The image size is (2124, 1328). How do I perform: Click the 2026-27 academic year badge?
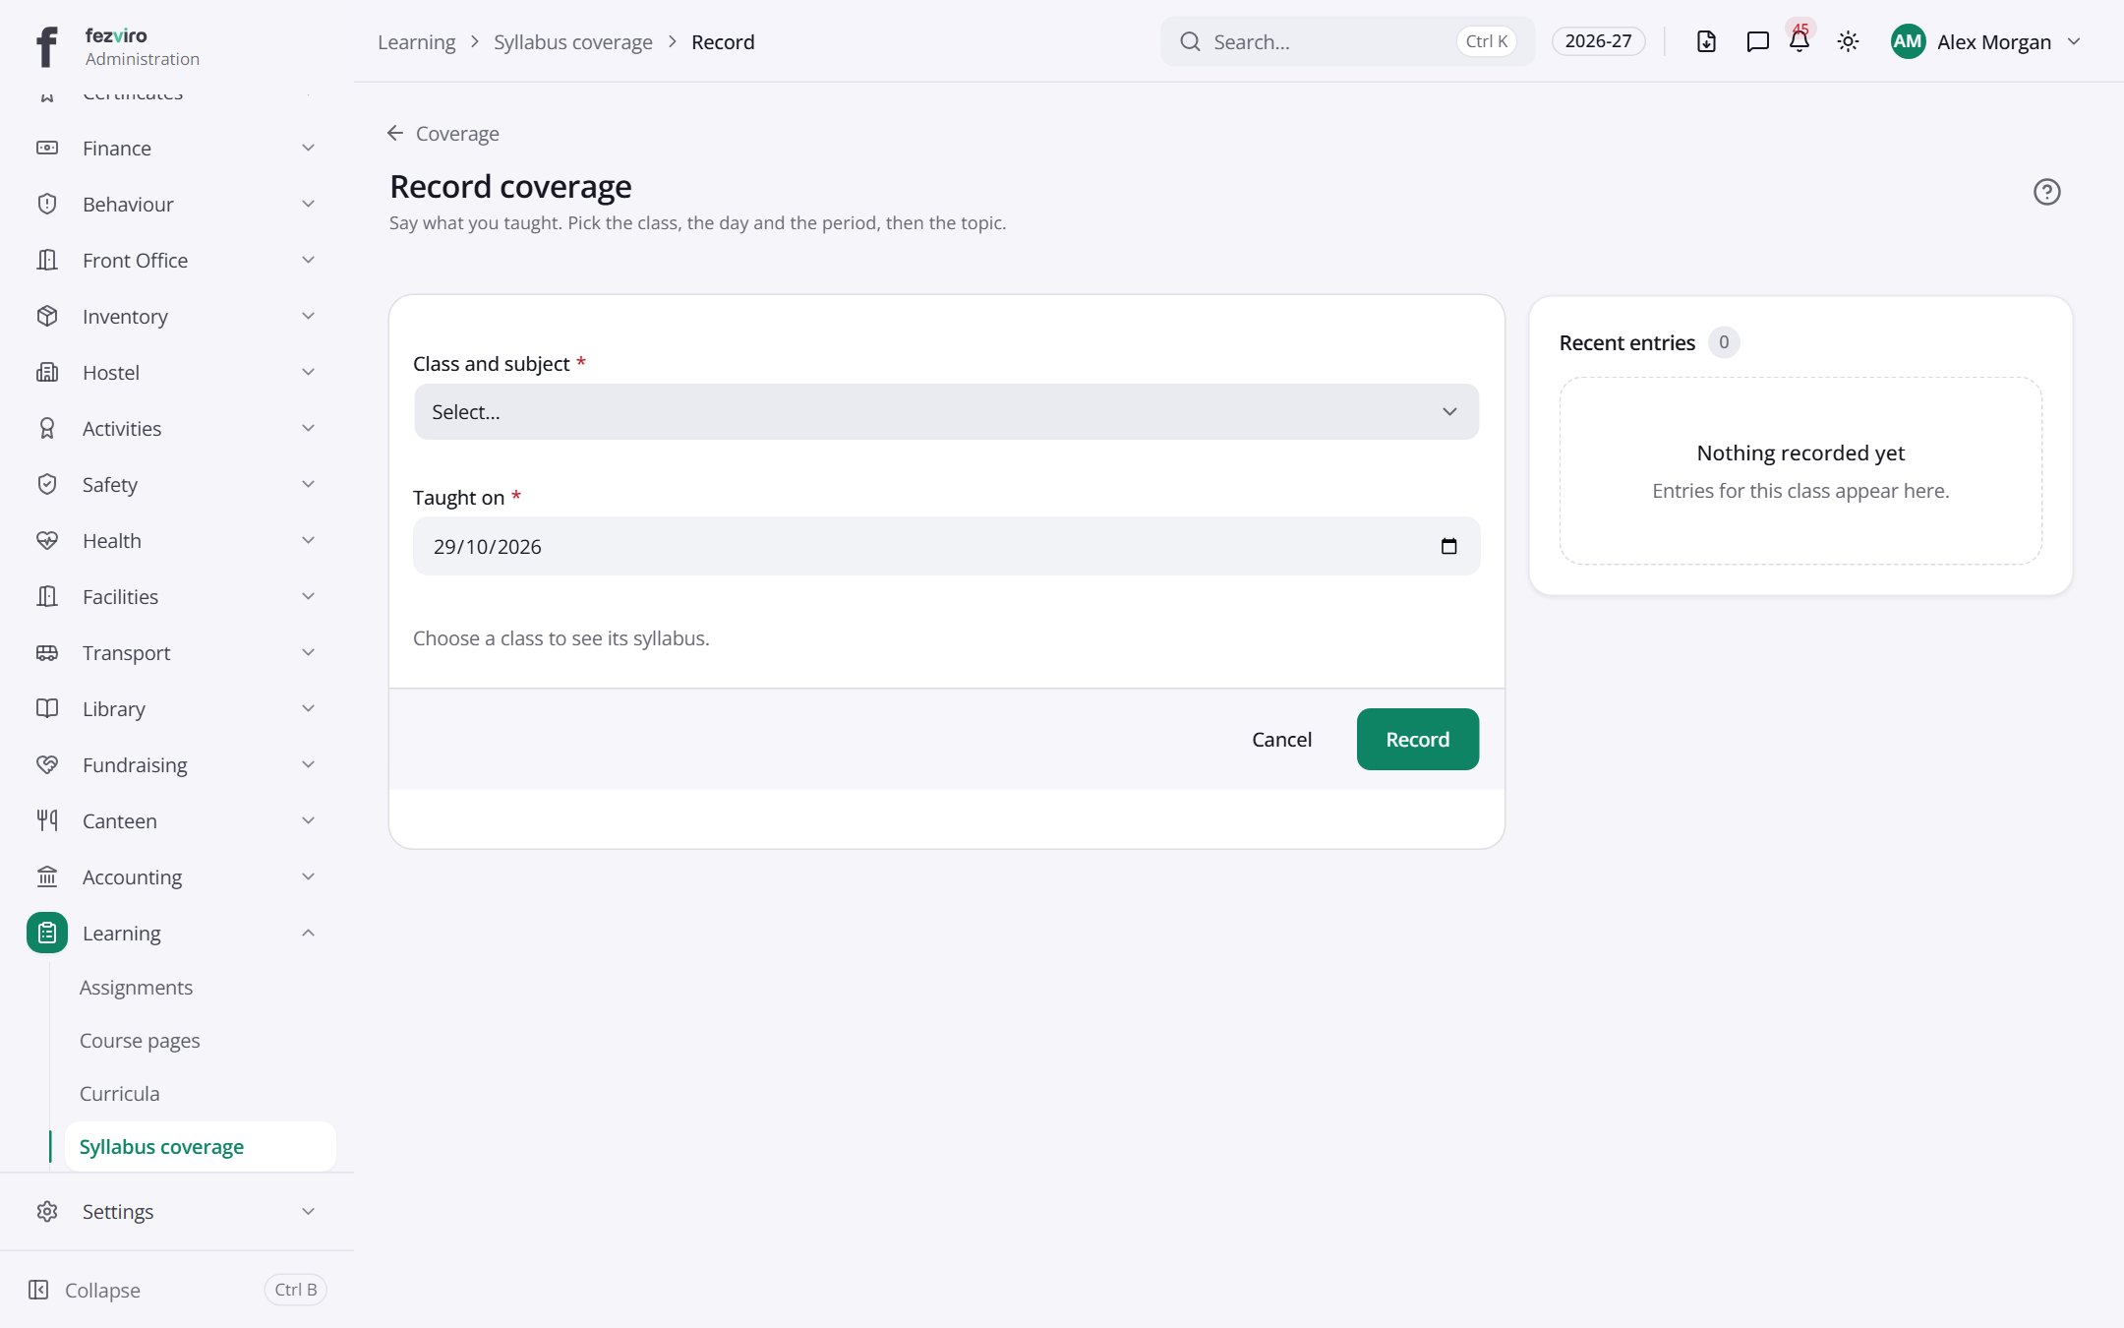tap(1598, 41)
